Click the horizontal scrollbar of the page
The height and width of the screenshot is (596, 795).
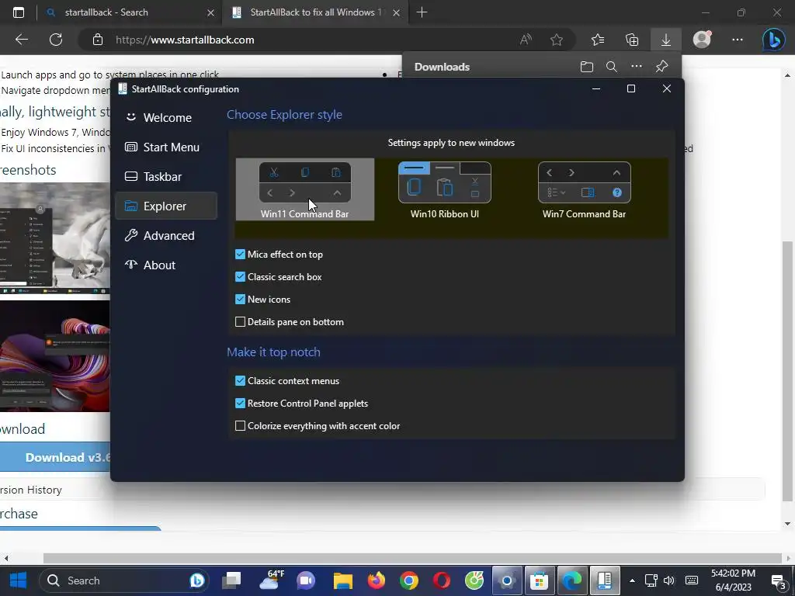pos(411,558)
